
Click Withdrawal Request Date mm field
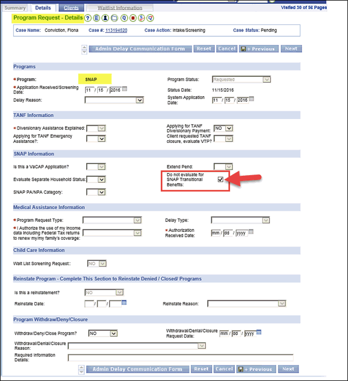coord(224,333)
